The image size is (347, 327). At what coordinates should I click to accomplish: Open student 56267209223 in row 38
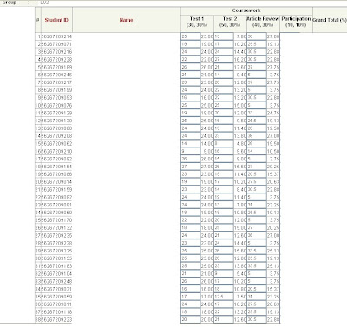click(56, 319)
